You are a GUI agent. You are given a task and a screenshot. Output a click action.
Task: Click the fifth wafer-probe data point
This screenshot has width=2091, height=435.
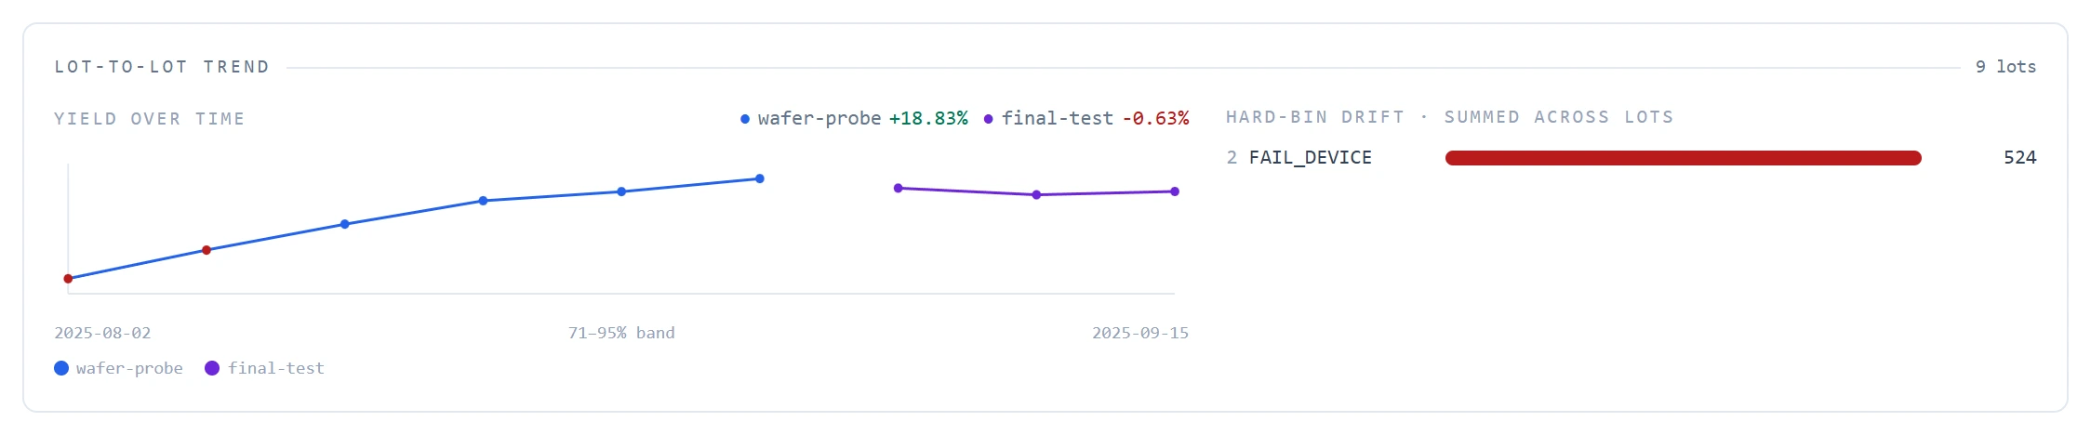coord(621,191)
